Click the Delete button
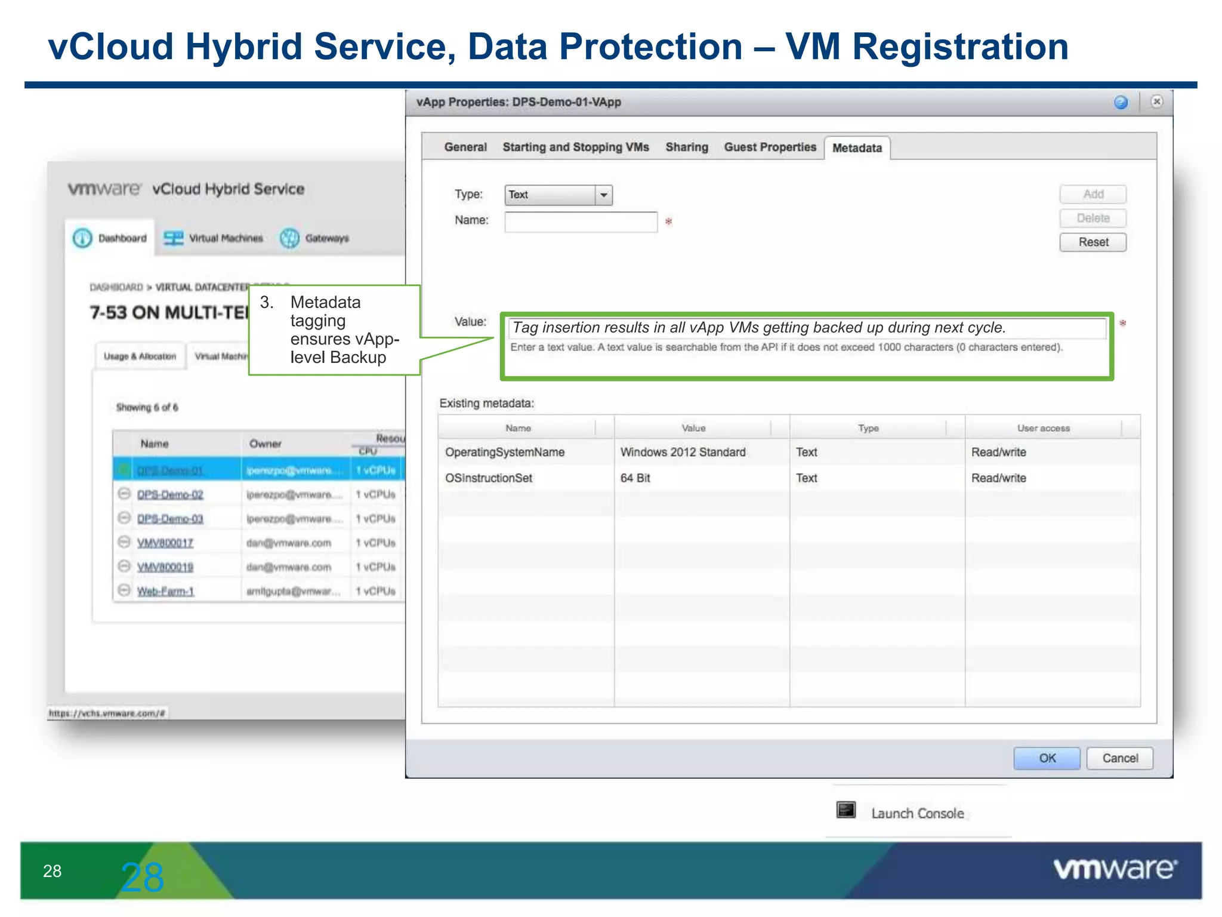This screenshot has height=917, width=1222. tap(1093, 218)
